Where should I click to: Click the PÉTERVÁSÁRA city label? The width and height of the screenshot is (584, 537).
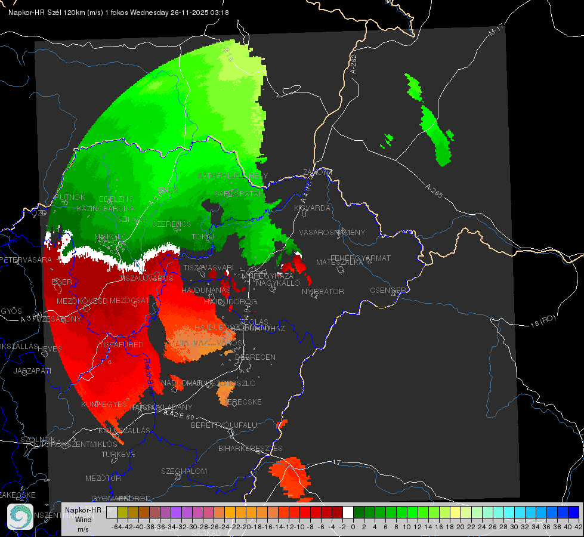click(x=26, y=260)
